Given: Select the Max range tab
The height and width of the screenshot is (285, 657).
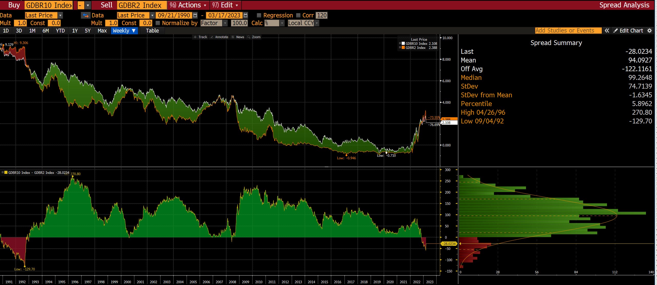Looking at the screenshot, I should pyautogui.click(x=102, y=31).
